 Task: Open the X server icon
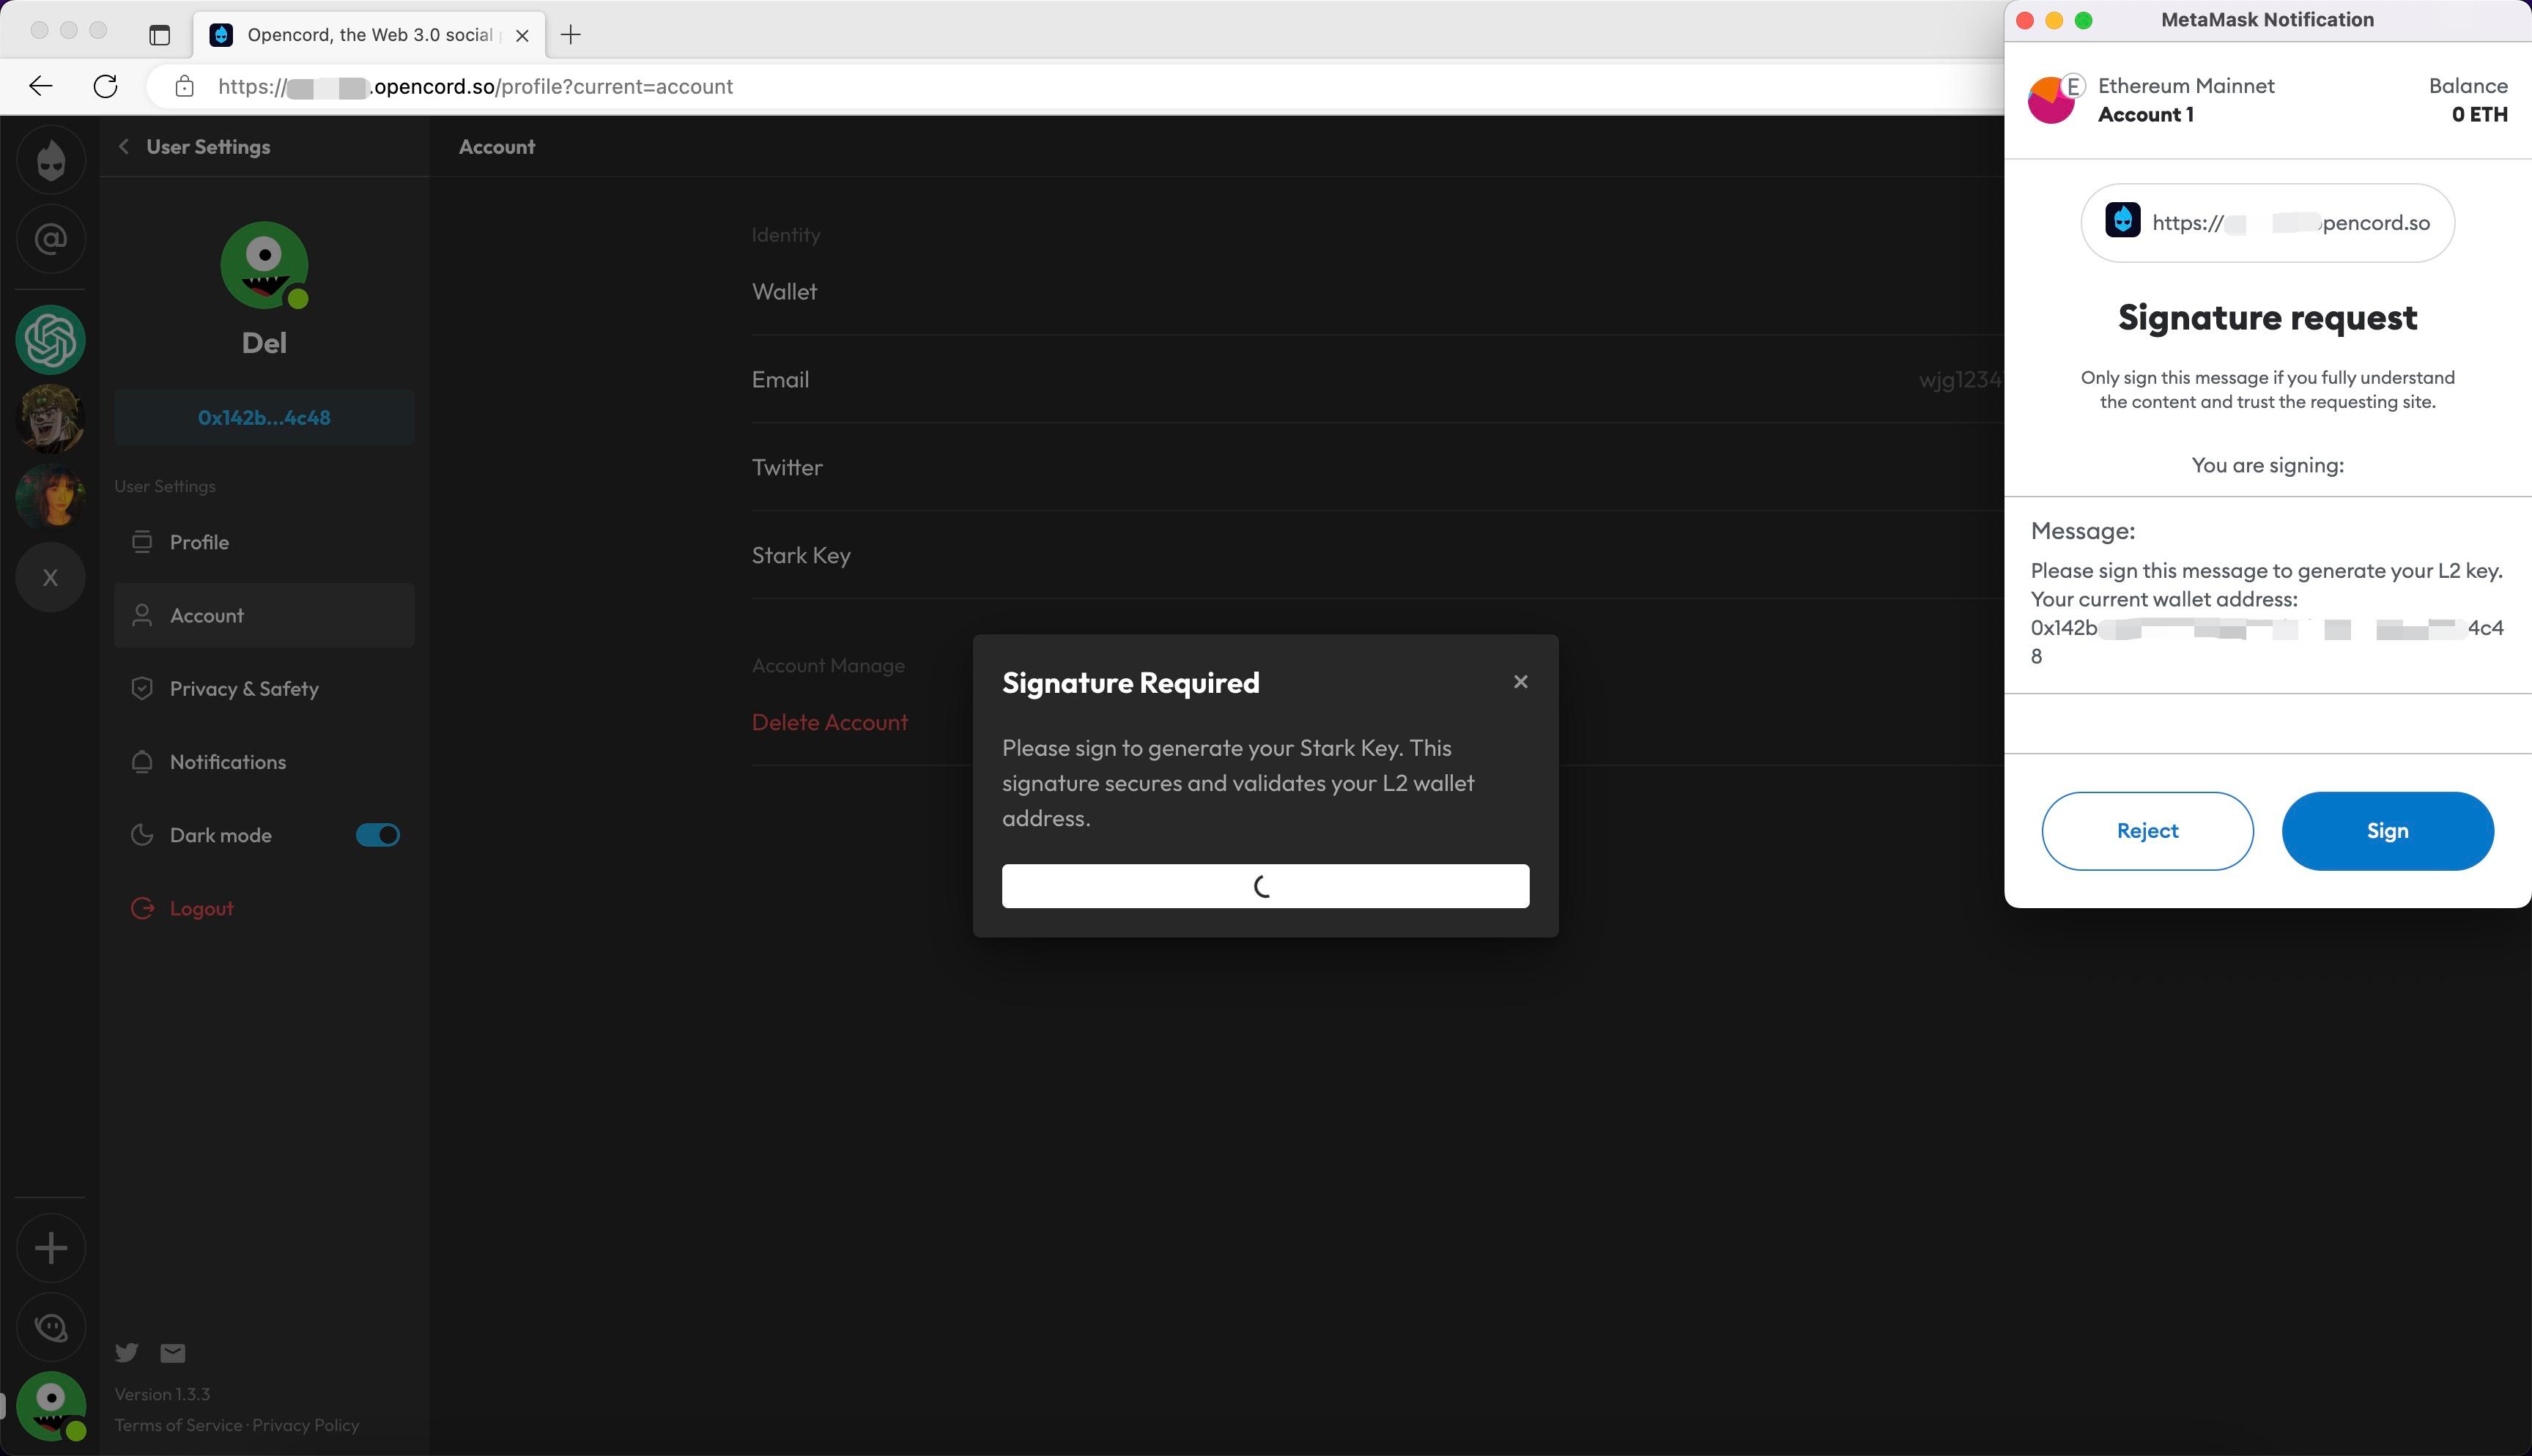point(51,577)
